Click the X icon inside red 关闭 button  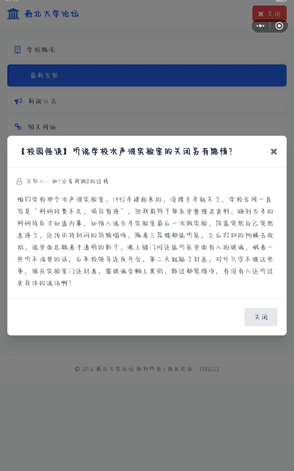pyautogui.click(x=261, y=14)
